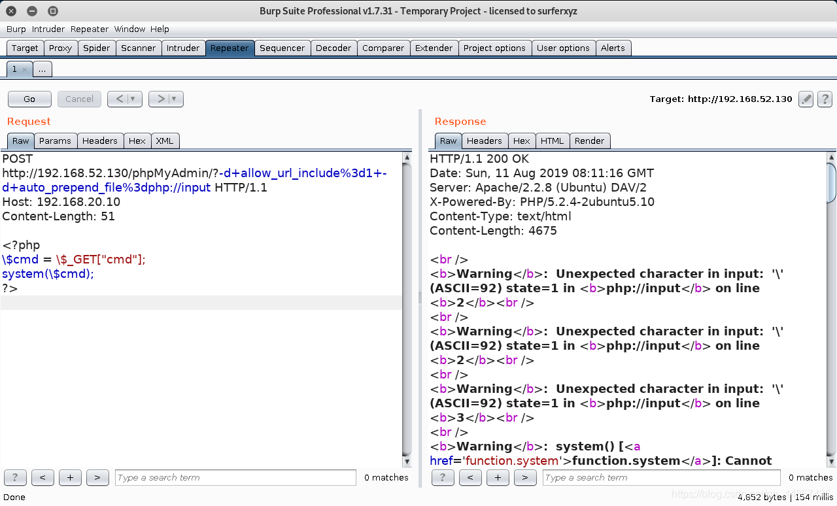837x506 pixels.
Task: Go forward to next request in history
Action: (x=160, y=99)
